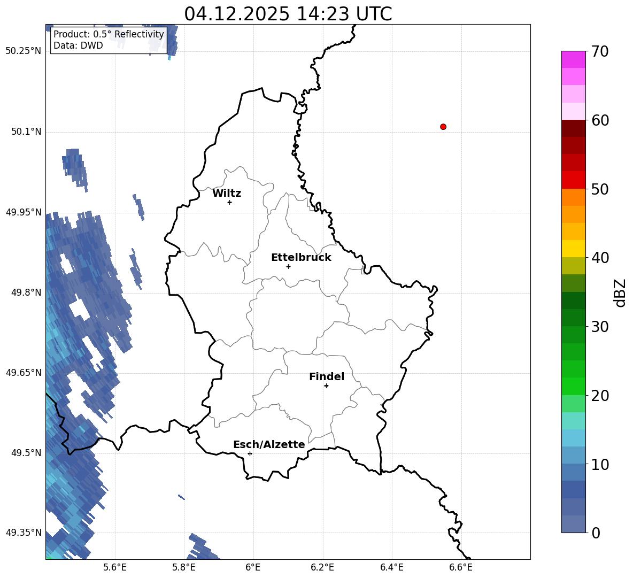Click the Findel station label
The image size is (633, 578).
click(327, 376)
